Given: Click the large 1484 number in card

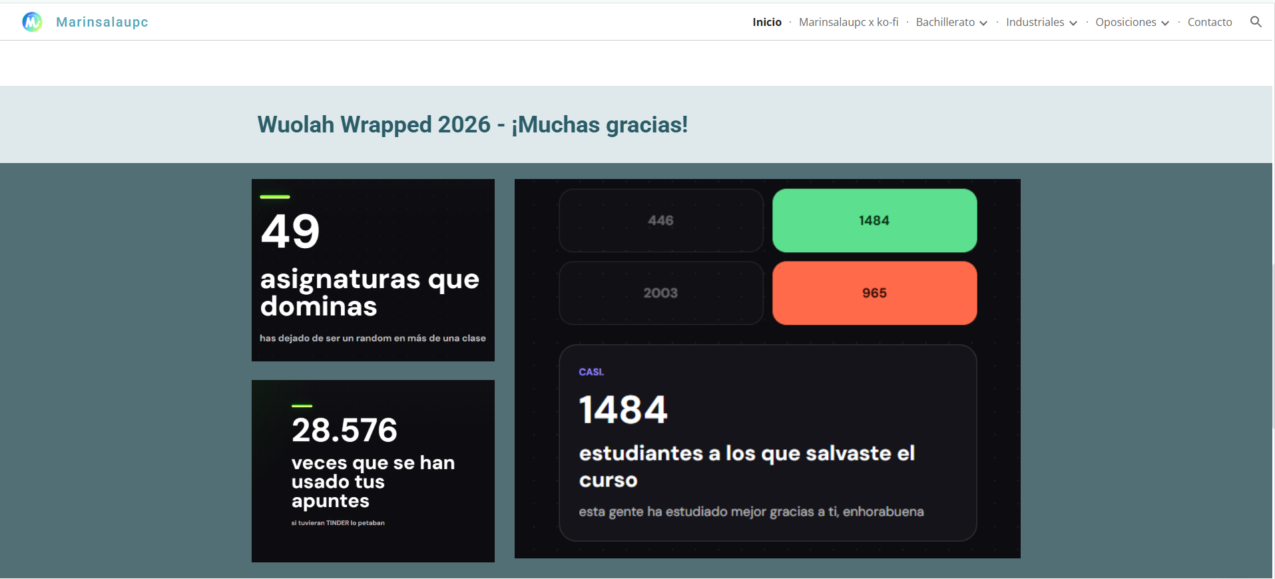Looking at the screenshot, I should [623, 409].
